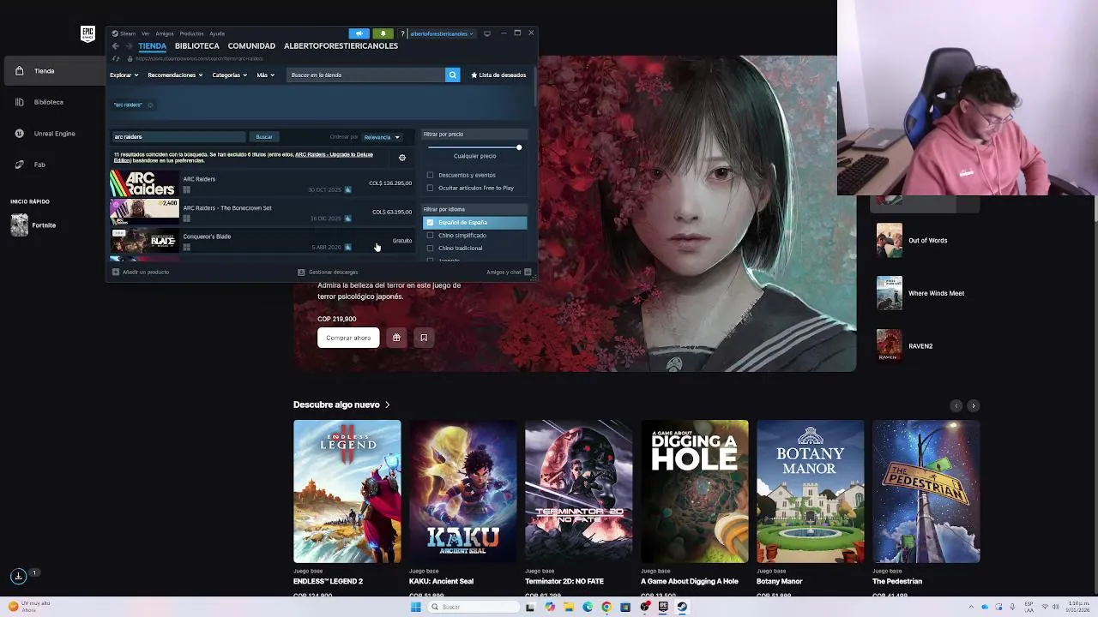The width and height of the screenshot is (1098, 617).
Task: Check Chino tradicional language filter
Action: [x=431, y=248]
